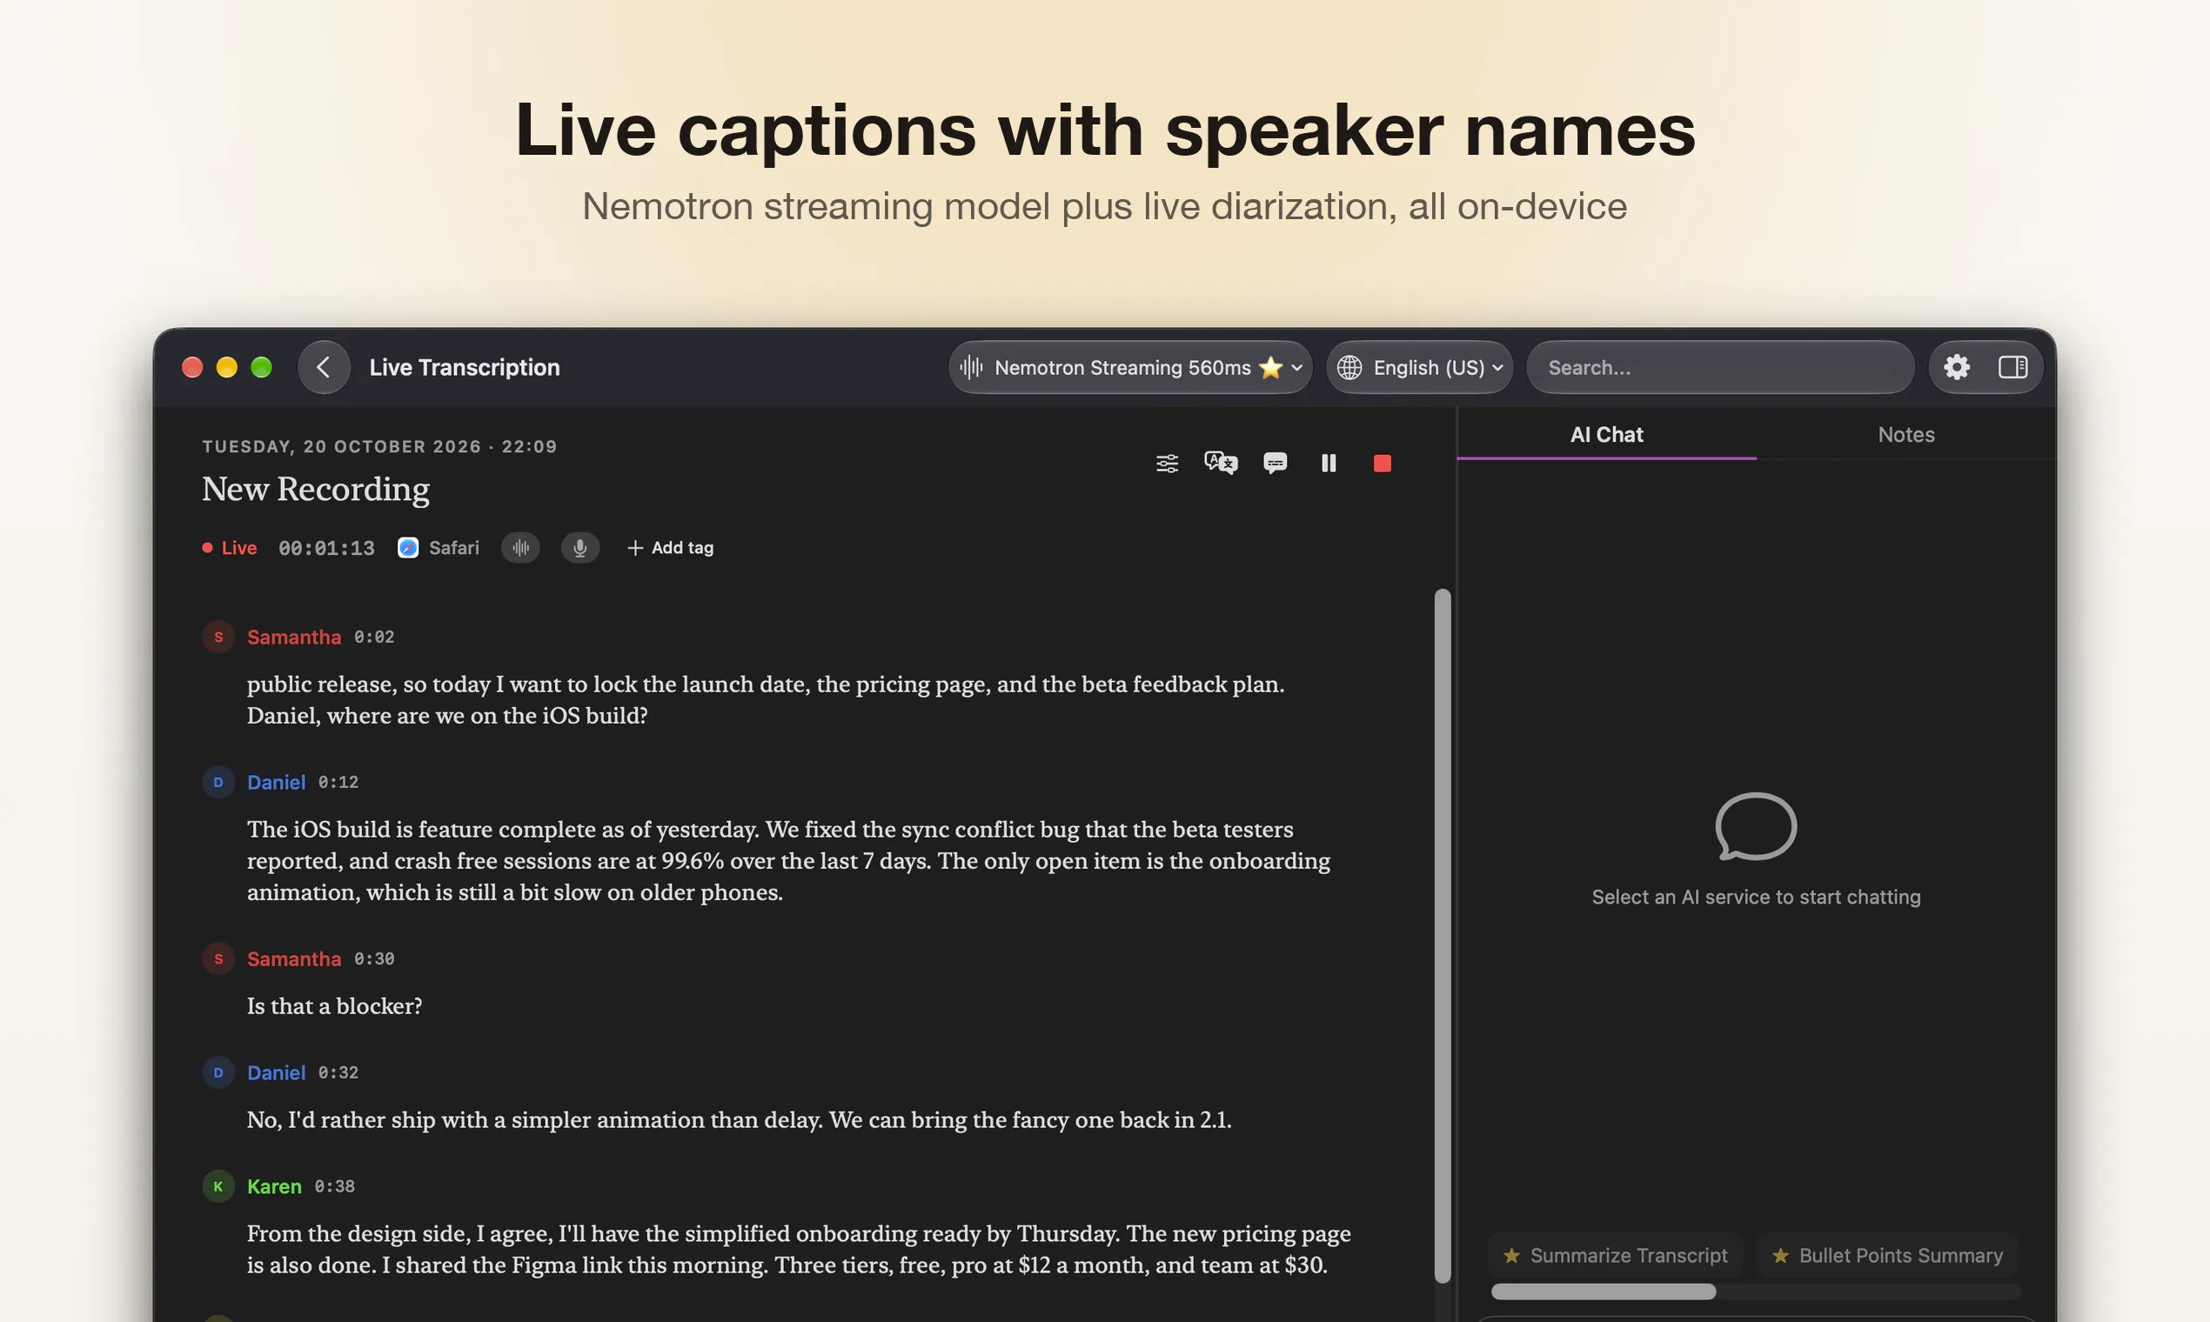2210x1322 pixels.
Task: Click the 0:32 timestamp
Action: pos(338,1072)
